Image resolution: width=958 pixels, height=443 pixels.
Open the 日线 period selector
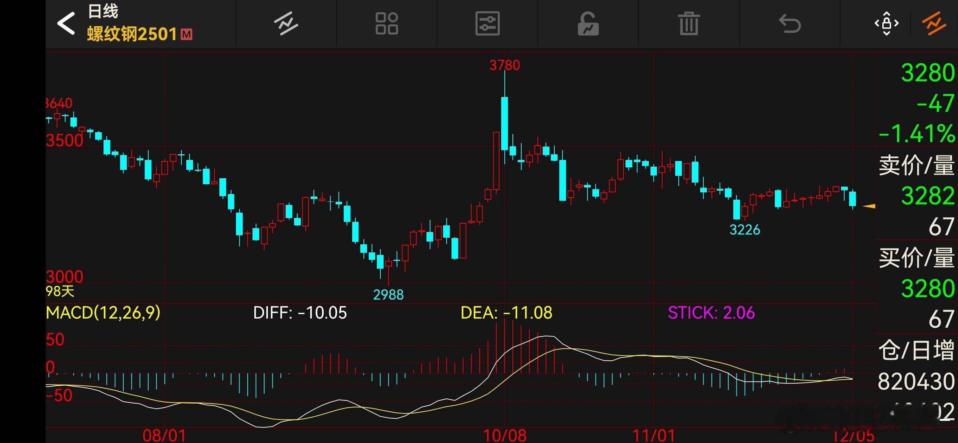point(102,11)
